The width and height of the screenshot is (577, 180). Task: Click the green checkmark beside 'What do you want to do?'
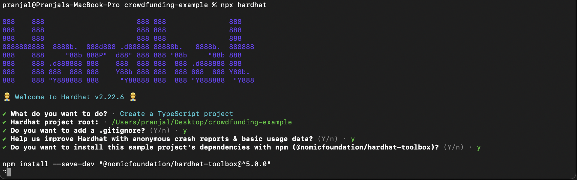pos(4,114)
